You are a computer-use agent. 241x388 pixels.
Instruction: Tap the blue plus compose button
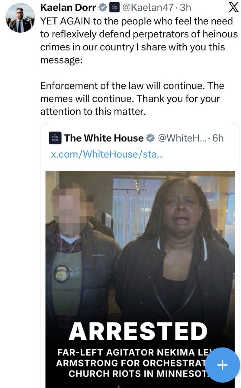pos(222,365)
